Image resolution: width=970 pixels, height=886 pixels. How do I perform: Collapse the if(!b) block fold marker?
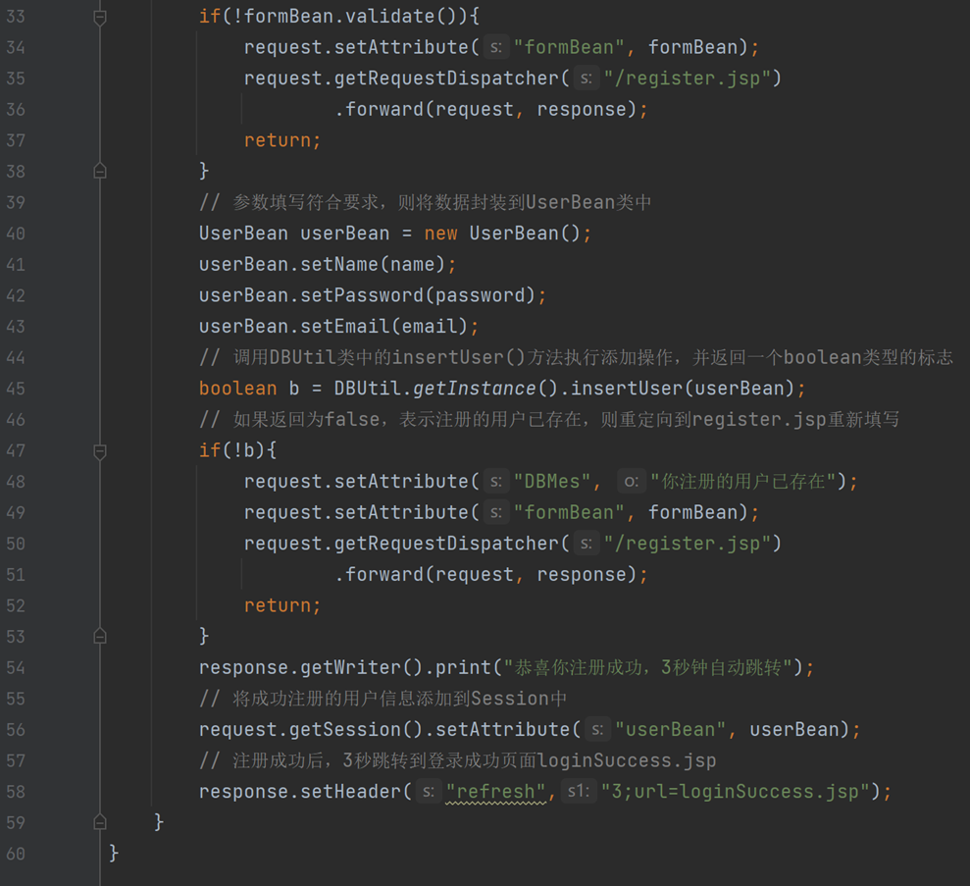click(100, 451)
